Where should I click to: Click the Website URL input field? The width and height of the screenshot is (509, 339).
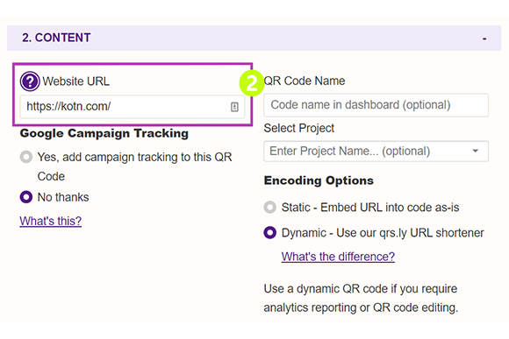(133, 107)
